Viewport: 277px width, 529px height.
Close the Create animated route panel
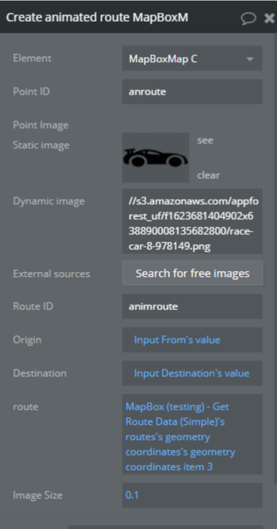269,18
